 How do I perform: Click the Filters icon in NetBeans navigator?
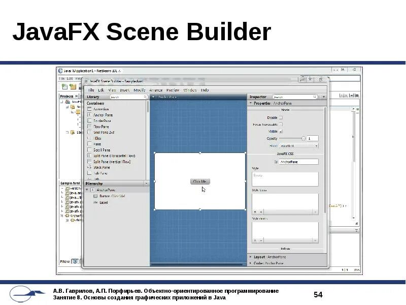[x=75, y=261]
